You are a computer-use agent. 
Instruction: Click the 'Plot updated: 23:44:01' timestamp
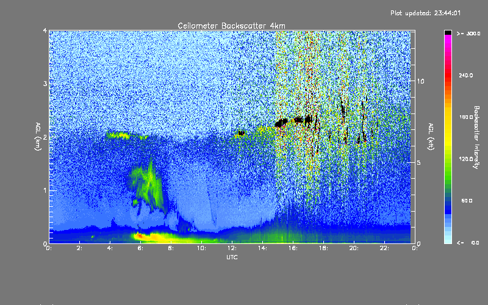point(425,13)
